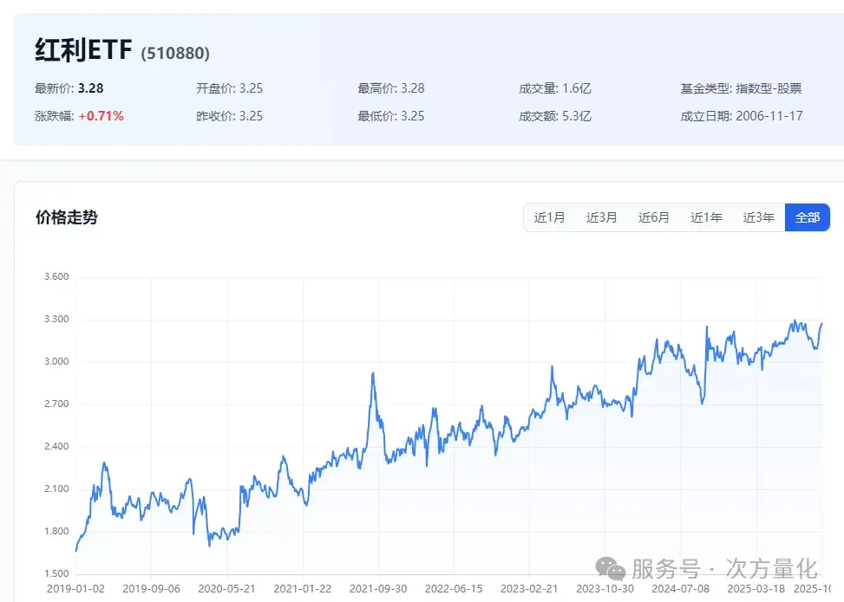Click the 成立日期 2006-11-17 text
844x602 pixels.
(x=741, y=116)
